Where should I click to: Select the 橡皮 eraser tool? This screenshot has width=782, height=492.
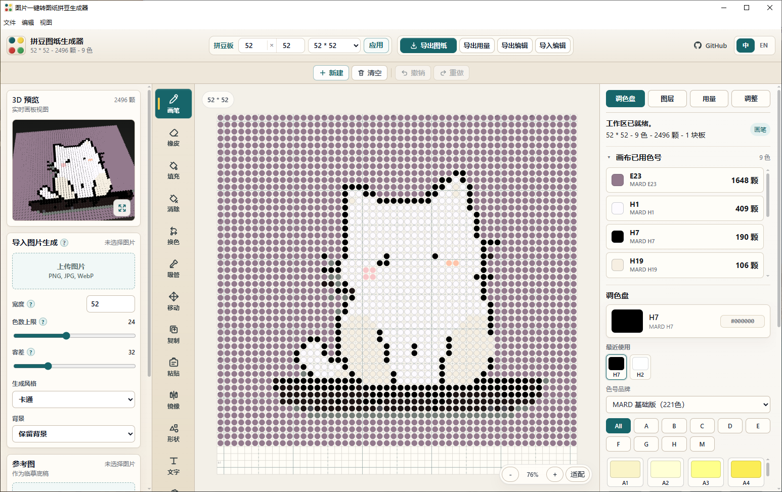[173, 137]
